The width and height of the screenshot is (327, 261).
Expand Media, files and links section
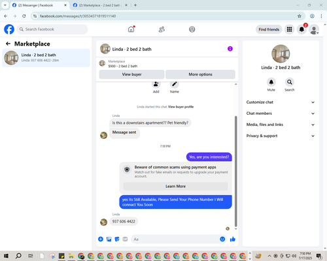[281, 125]
